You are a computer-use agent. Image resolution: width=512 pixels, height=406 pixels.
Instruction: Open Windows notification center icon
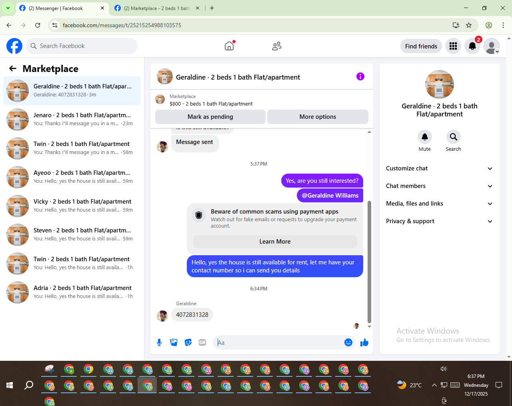pos(499,385)
